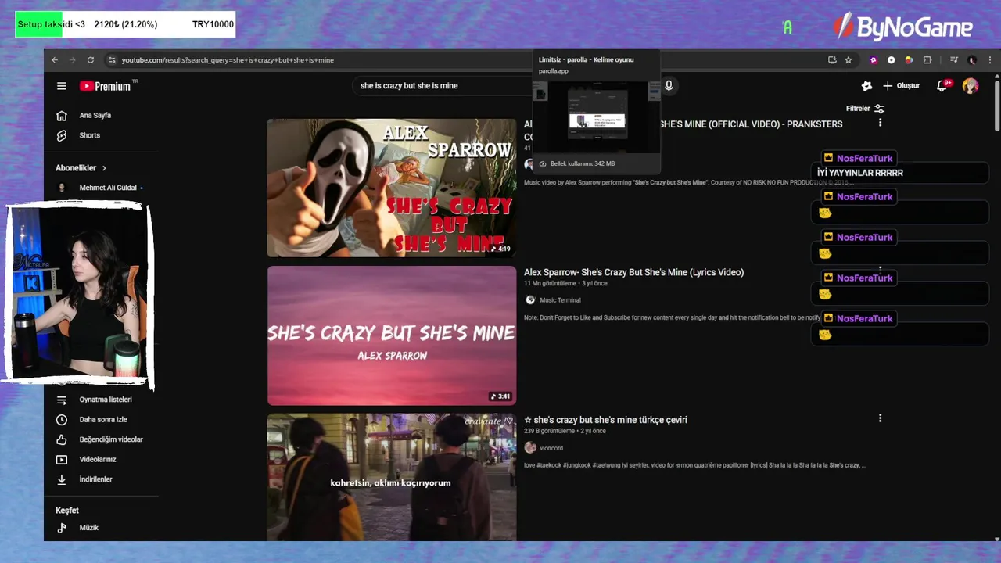Screen dimensions: 1001x563
Task: Go back with the browser back arrow
Action: pos(55,60)
